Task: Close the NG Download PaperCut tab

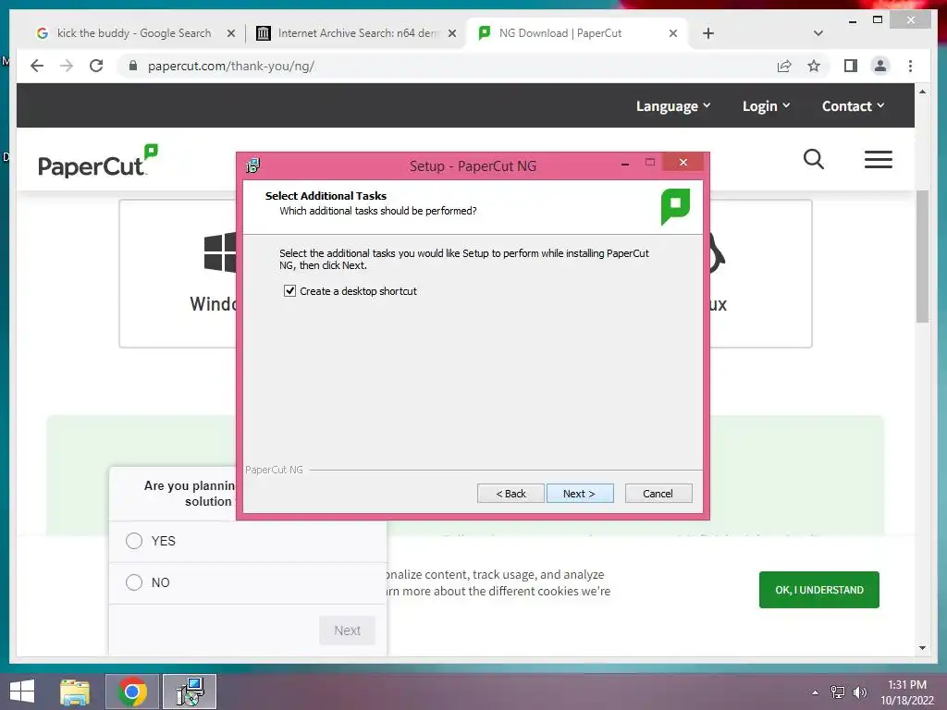Action: coord(673,33)
